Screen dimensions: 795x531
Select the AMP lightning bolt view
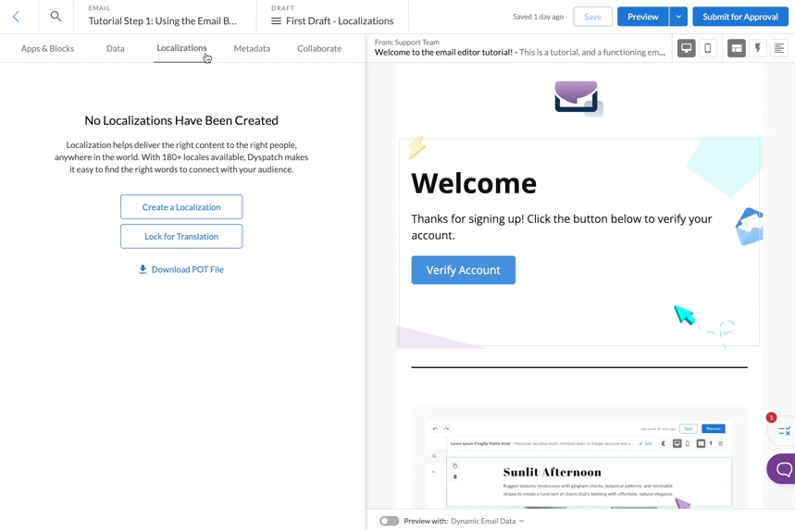758,48
